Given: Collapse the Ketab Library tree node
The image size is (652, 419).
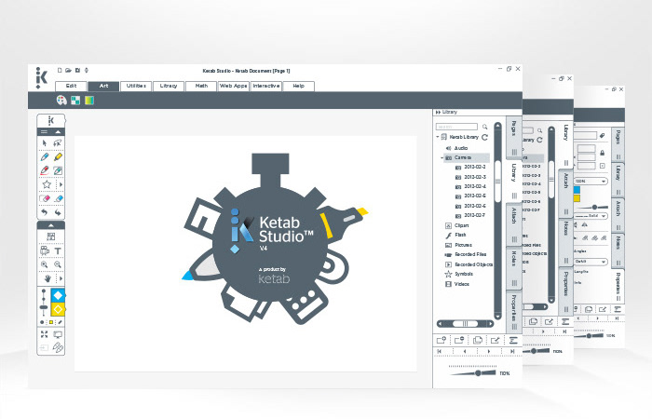Looking at the screenshot, I should [438, 136].
